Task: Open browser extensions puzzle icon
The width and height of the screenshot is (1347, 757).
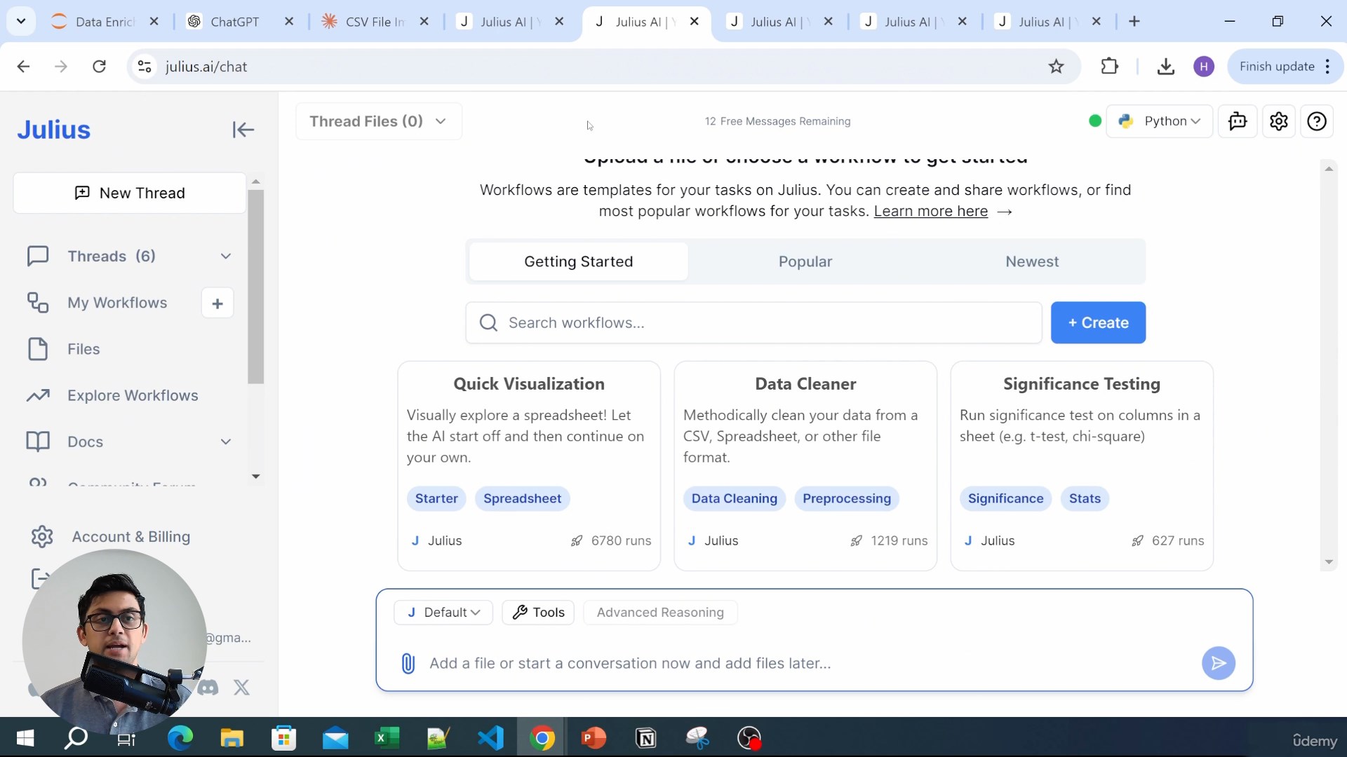Action: click(x=1109, y=67)
